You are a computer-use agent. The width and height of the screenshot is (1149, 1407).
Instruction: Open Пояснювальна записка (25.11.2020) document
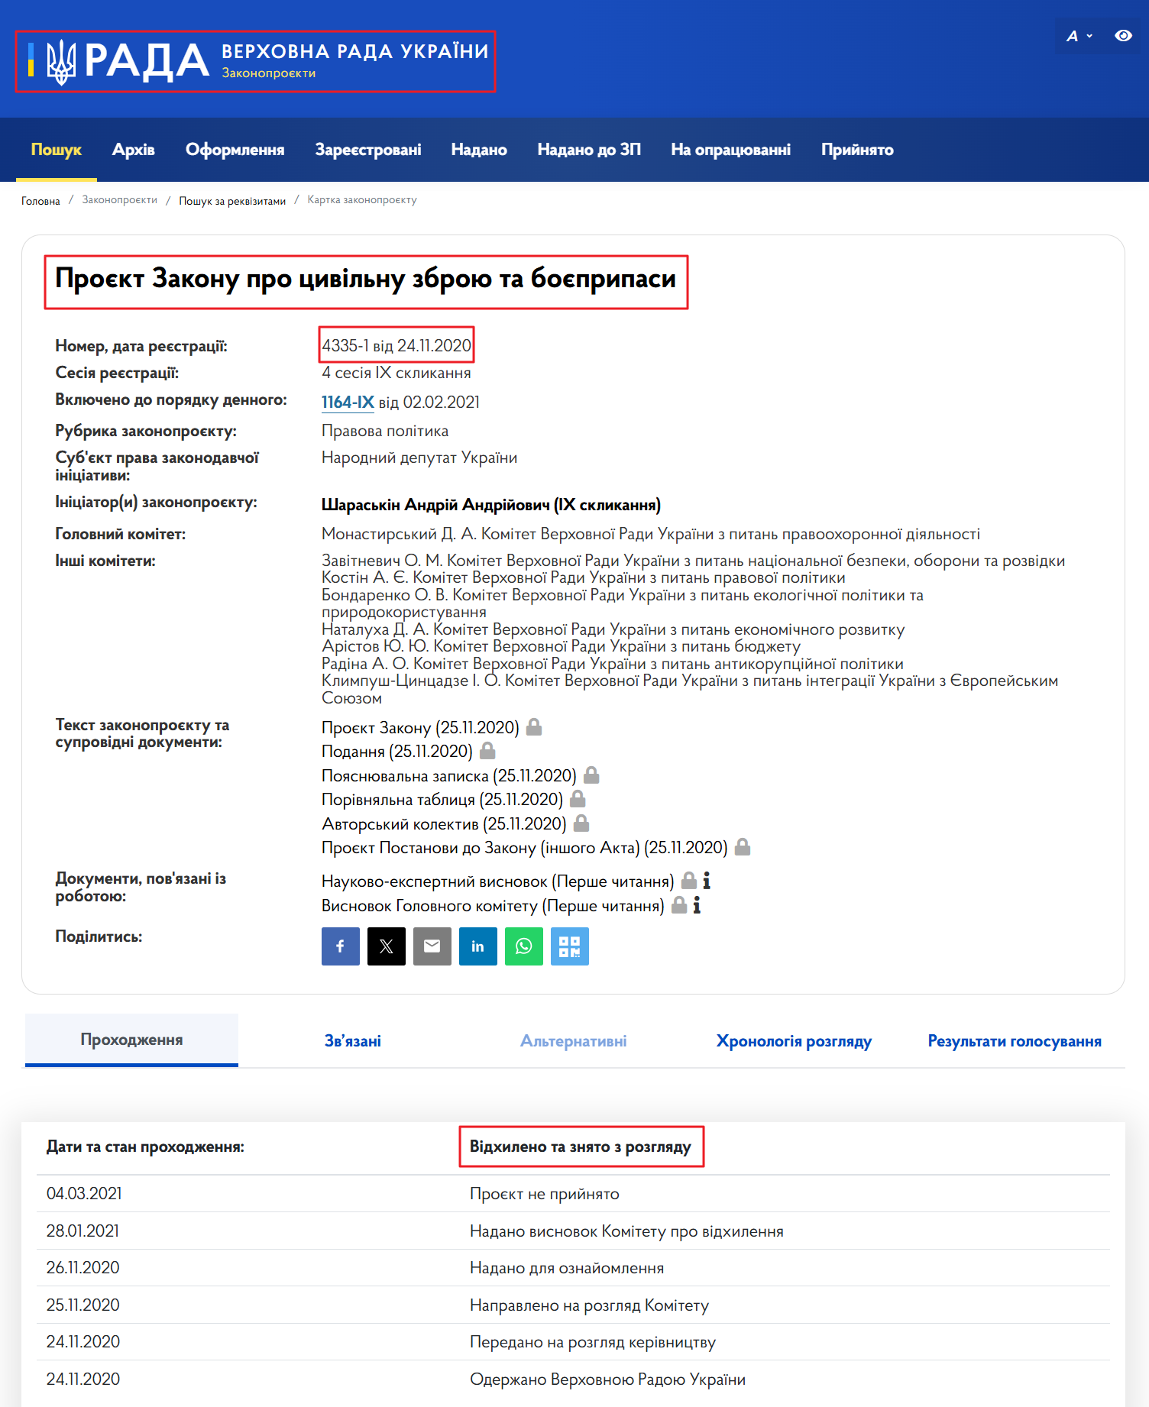449,776
